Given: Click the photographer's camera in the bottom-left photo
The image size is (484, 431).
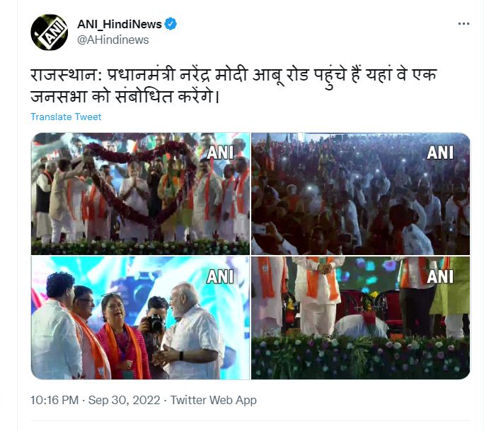Looking at the screenshot, I should click(x=155, y=322).
